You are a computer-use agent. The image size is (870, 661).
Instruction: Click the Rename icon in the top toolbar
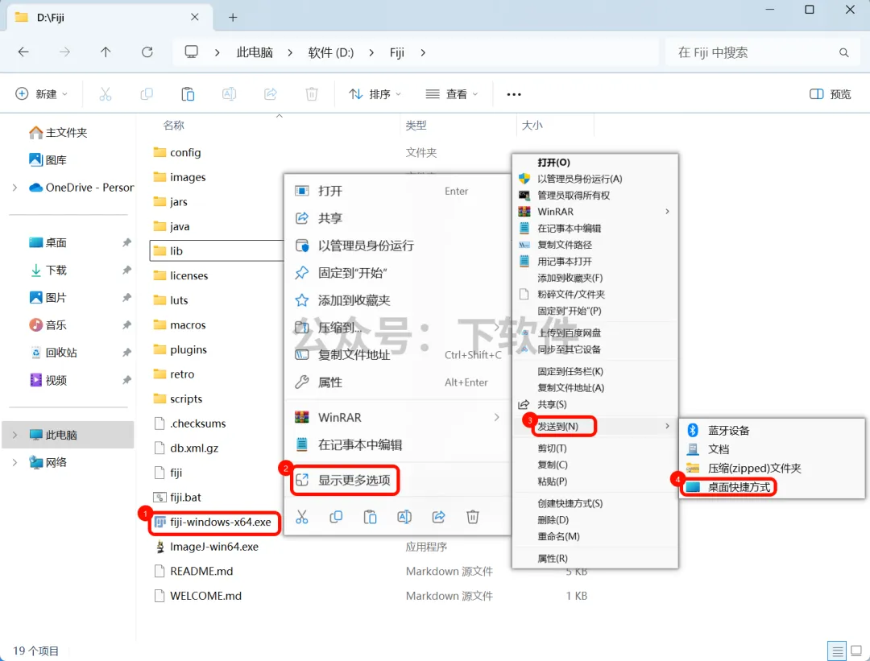coord(229,94)
